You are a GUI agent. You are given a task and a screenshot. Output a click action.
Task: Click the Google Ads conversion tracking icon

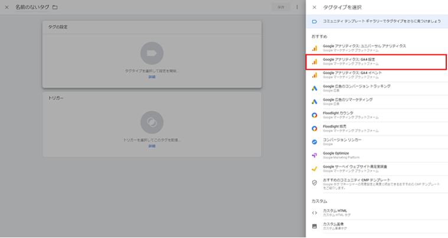(x=314, y=89)
